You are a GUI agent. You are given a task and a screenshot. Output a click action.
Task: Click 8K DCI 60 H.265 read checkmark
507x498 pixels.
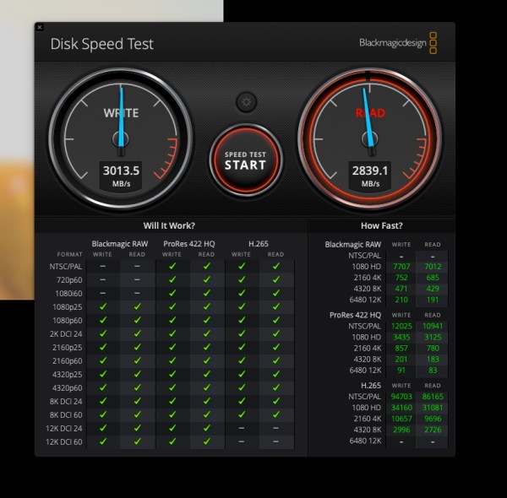275,415
